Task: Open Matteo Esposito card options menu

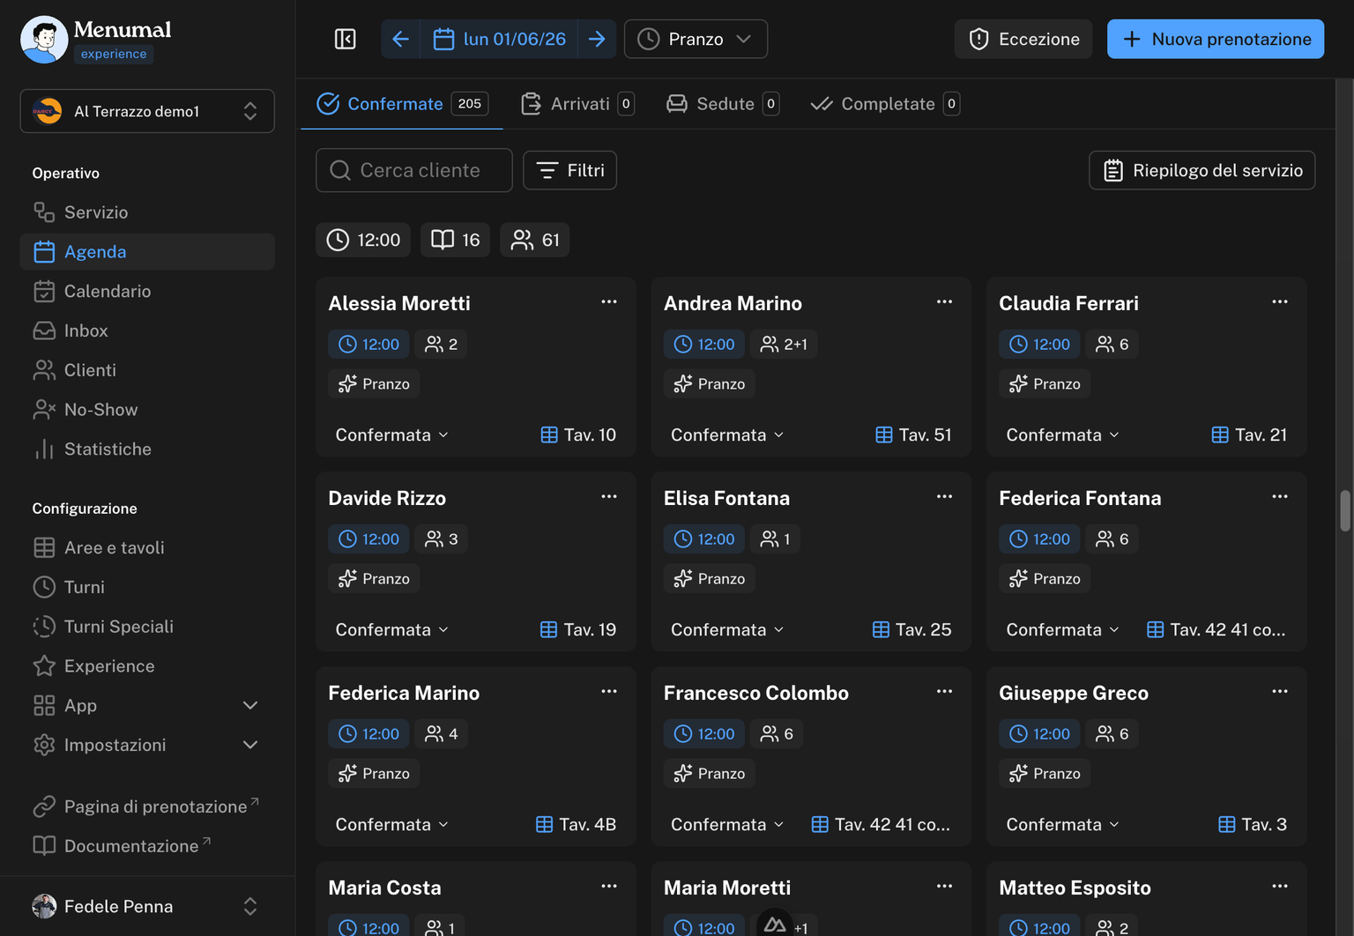Action: click(x=1280, y=886)
